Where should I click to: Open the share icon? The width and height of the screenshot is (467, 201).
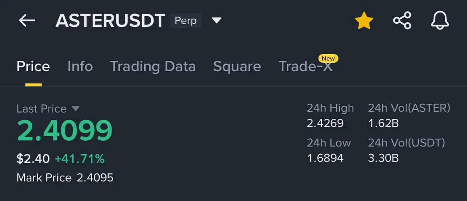402,21
